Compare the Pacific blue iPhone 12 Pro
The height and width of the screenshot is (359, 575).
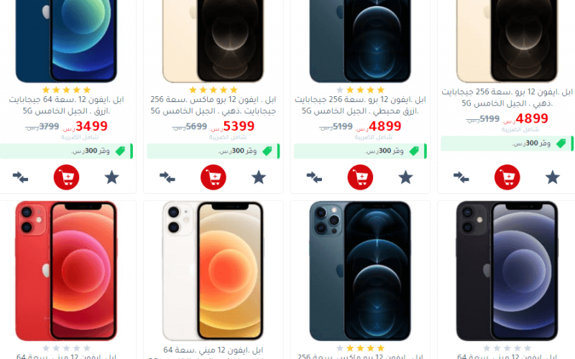314,177
